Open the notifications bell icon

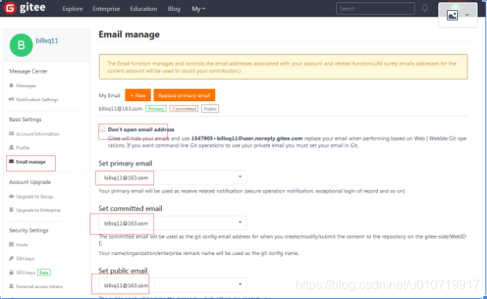[x=425, y=9]
